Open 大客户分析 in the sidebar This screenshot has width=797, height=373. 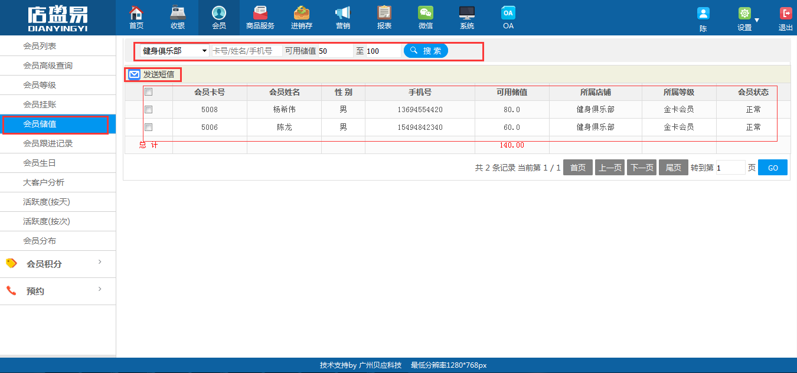pyautogui.click(x=58, y=182)
